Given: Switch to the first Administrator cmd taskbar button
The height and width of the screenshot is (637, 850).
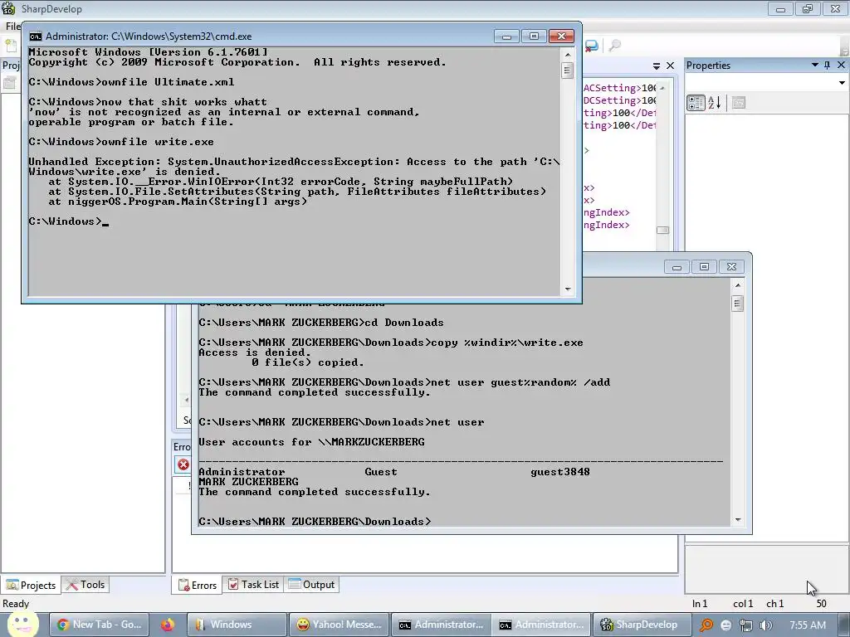Looking at the screenshot, I should (x=441, y=625).
